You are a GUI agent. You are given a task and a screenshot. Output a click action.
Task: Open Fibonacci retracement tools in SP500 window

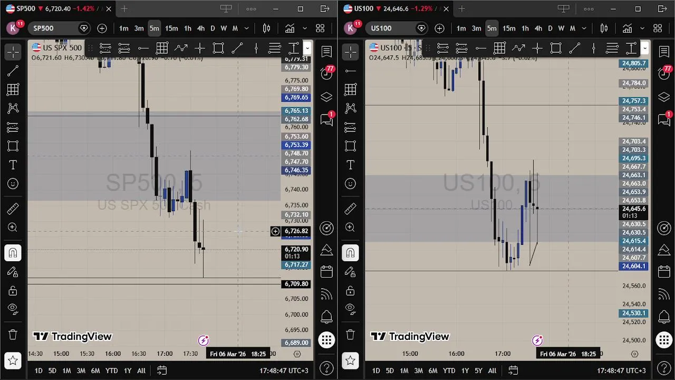click(13, 90)
